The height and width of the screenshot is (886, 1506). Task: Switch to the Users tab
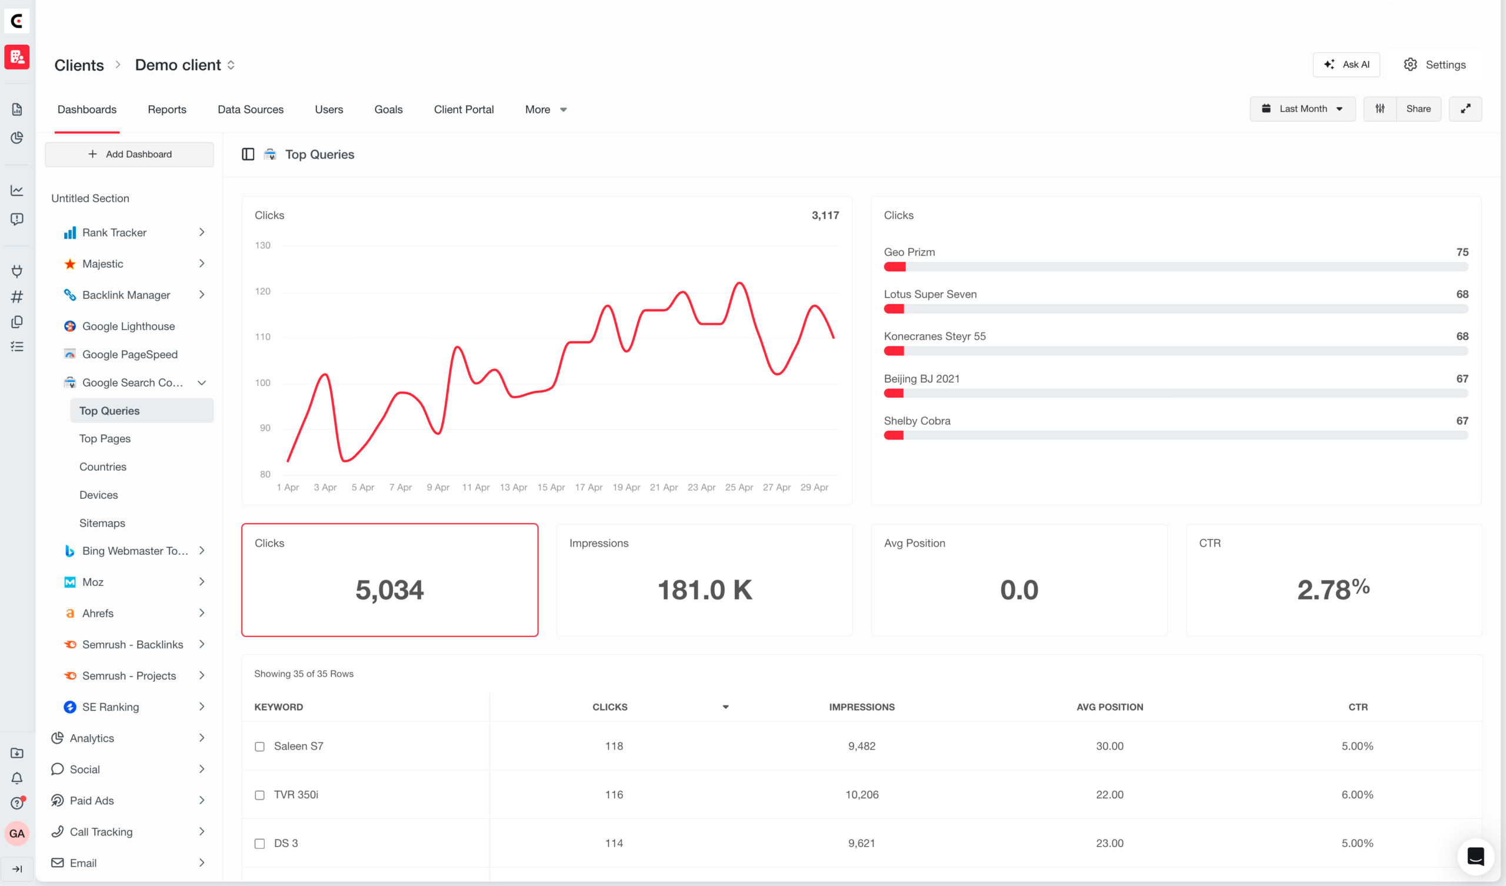click(329, 109)
